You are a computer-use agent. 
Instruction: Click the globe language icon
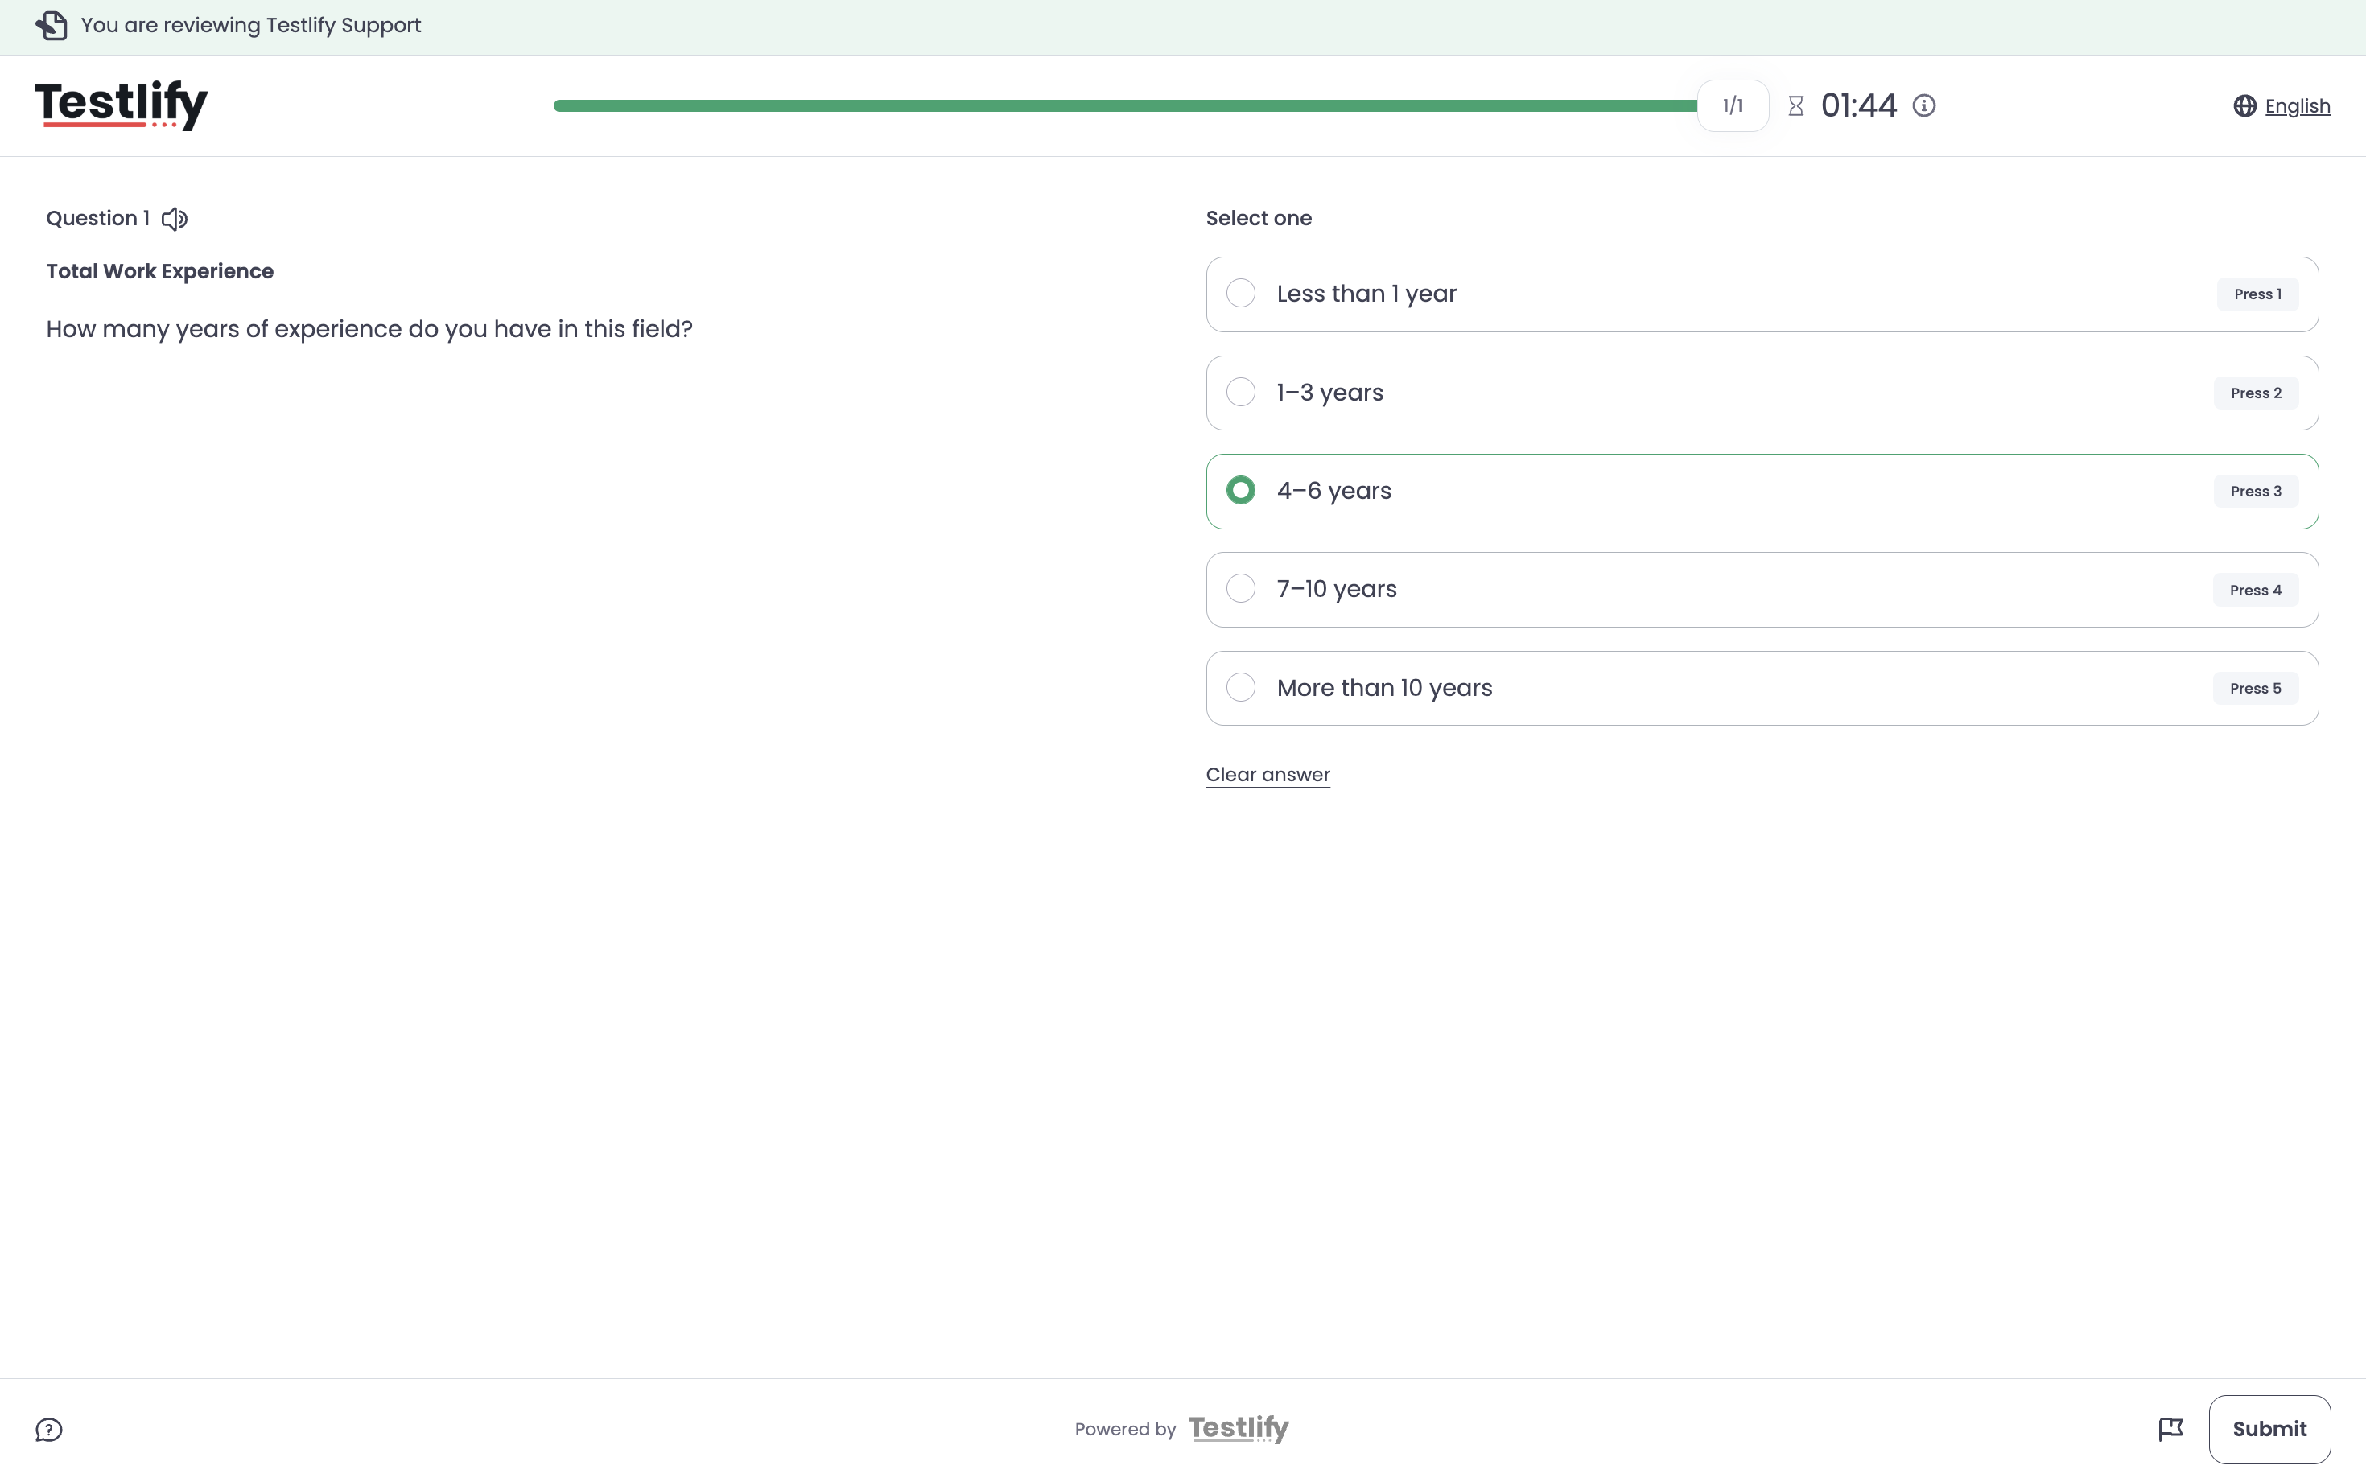pos(2244,106)
